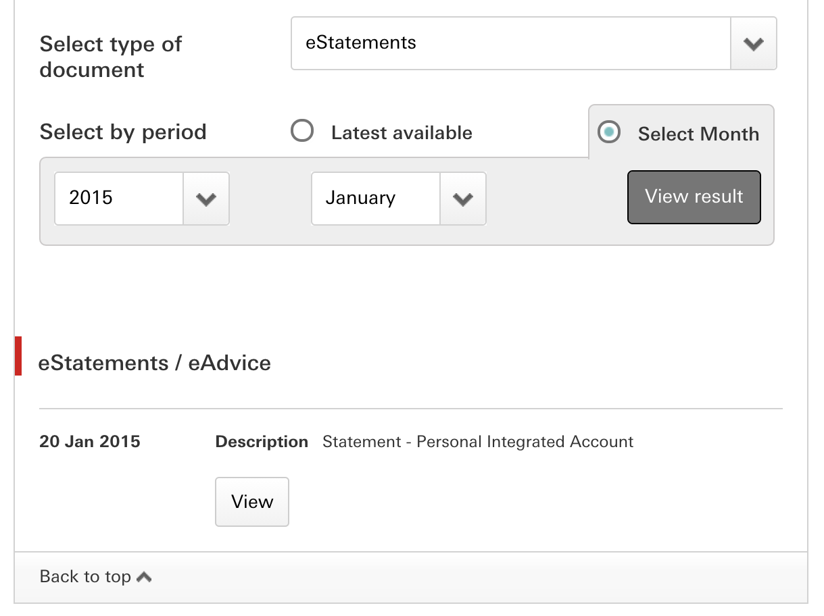Follow the Back to top link
Viewport: 824px width, 616px height.
point(85,577)
